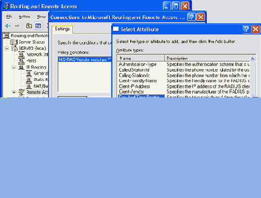Click Help button in Connections properties dialog
Viewport: 261px width, 198px height.
pos(192,17)
